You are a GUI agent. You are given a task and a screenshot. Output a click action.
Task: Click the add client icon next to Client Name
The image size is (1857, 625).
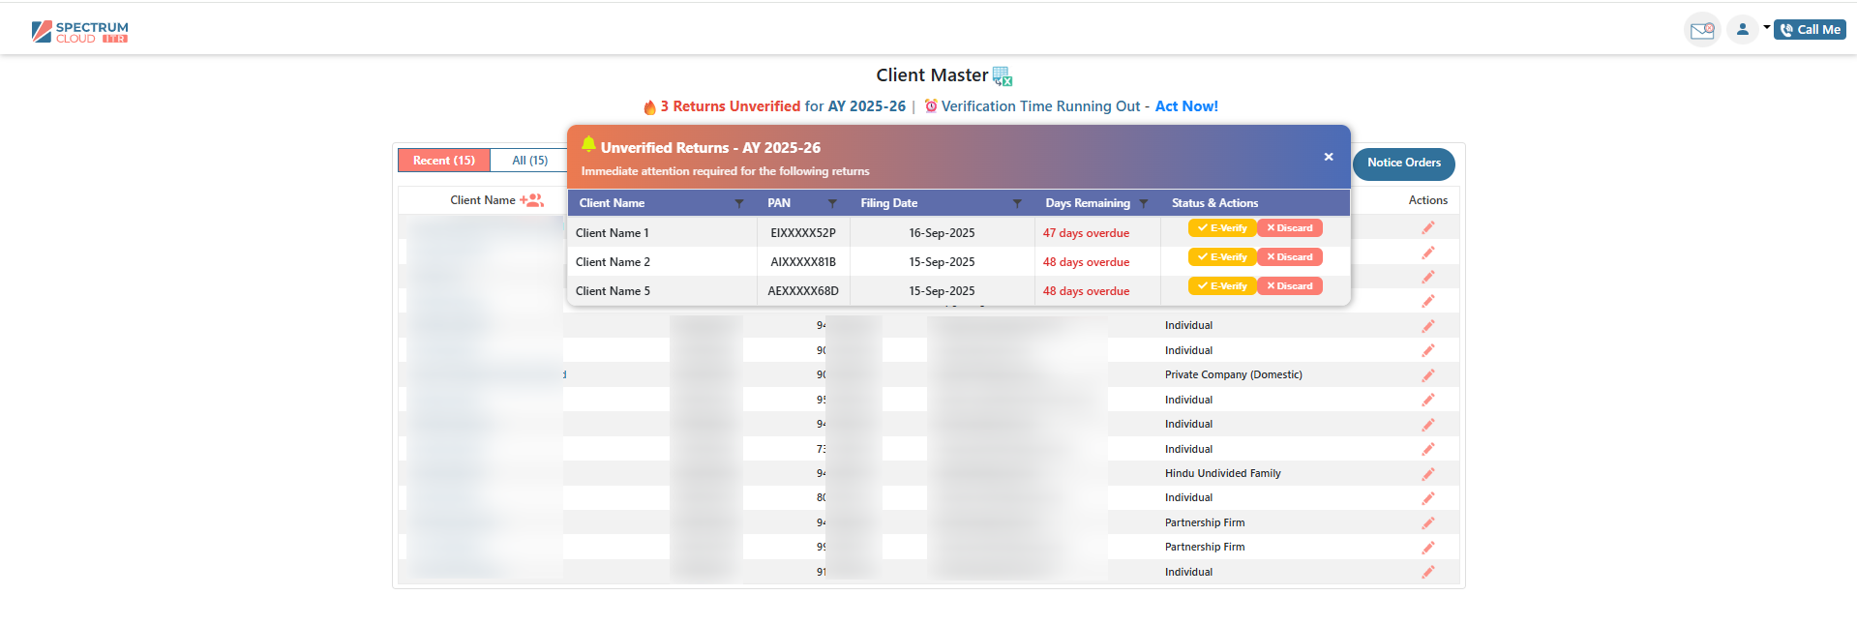[x=531, y=200]
